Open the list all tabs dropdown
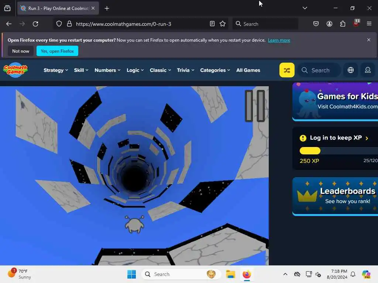Image resolution: width=378 pixels, height=283 pixels. pyautogui.click(x=305, y=8)
